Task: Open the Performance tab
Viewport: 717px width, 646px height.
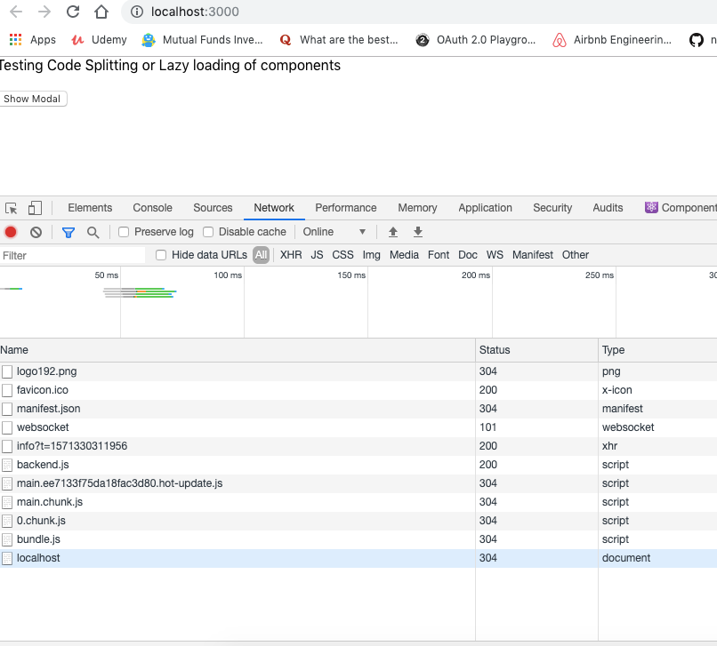Action: pos(345,207)
